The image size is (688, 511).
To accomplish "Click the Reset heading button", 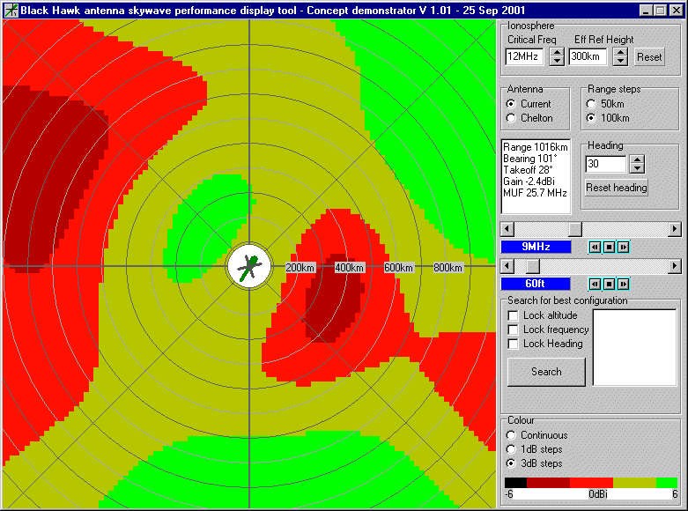I will (617, 188).
